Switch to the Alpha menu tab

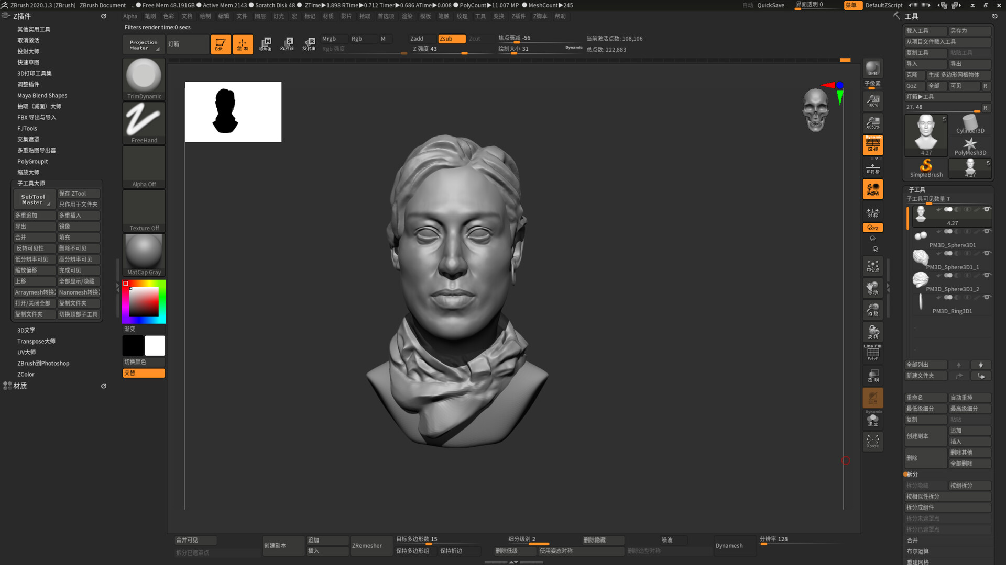pos(129,16)
